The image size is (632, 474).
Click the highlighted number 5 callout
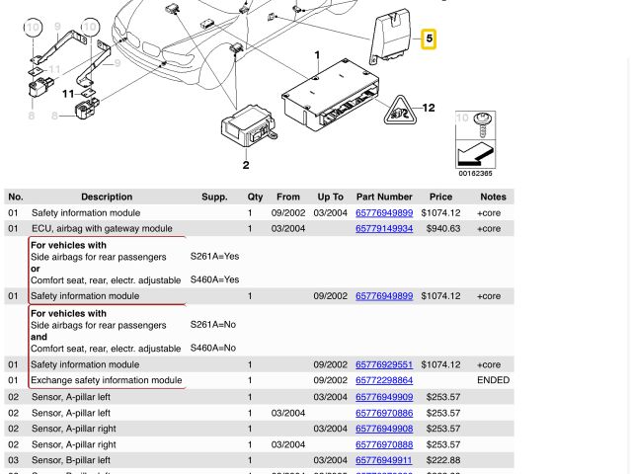pos(428,39)
